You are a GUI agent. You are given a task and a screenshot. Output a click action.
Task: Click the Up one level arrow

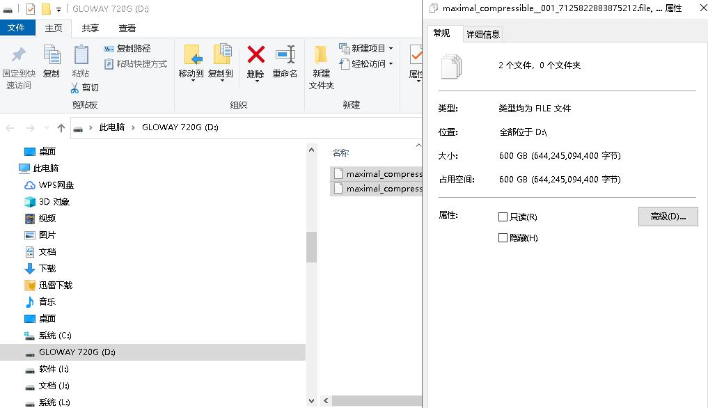[x=61, y=128]
